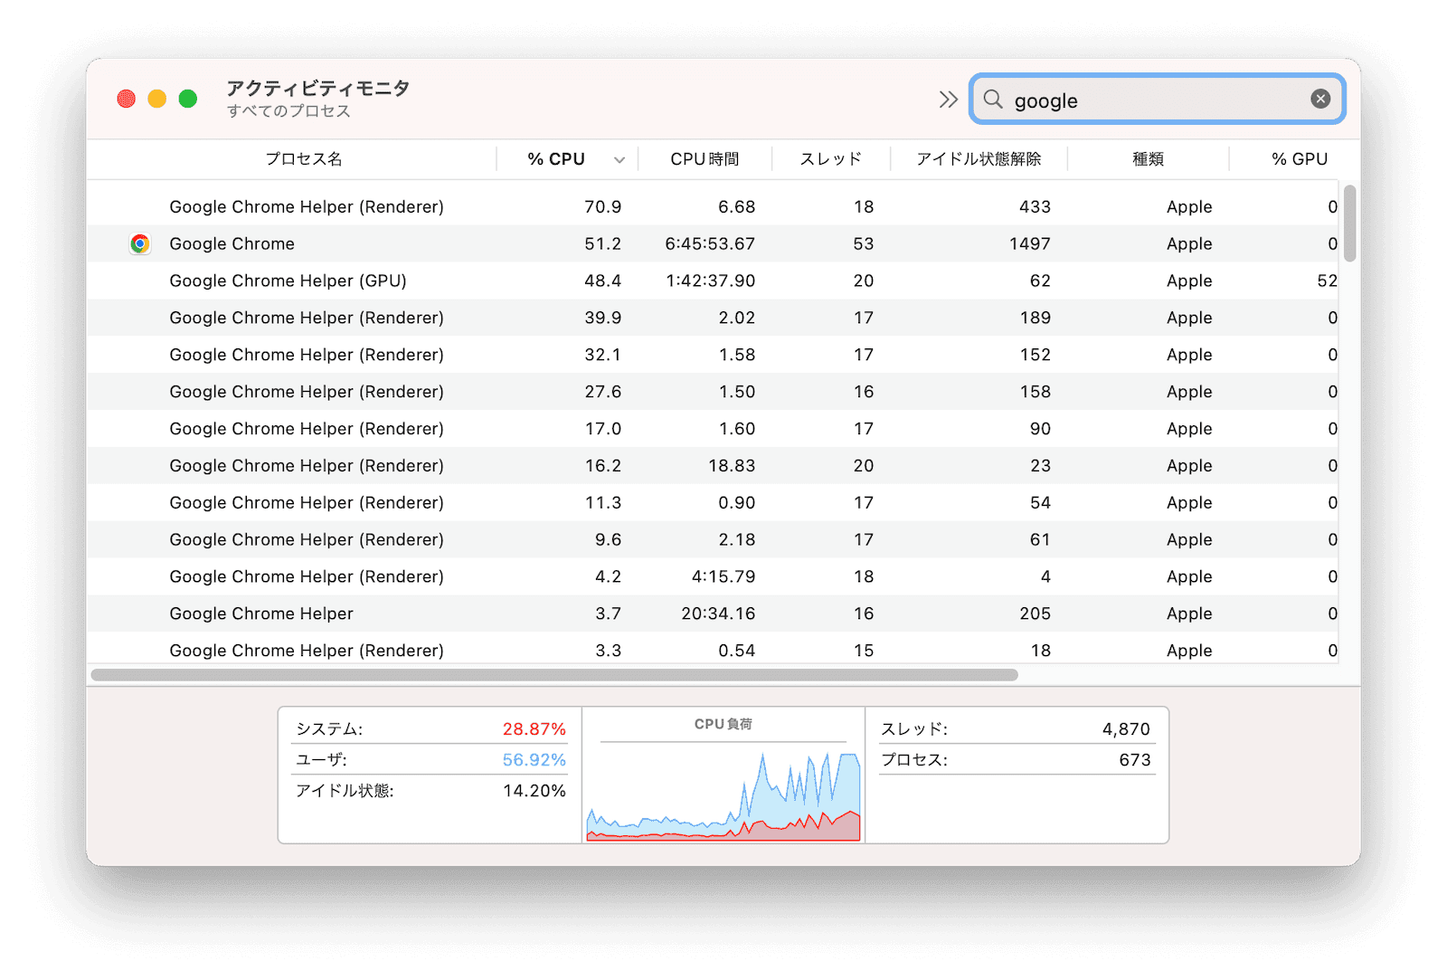Click the スレッド total 4,870
The height and width of the screenshot is (980, 1447).
click(1126, 729)
